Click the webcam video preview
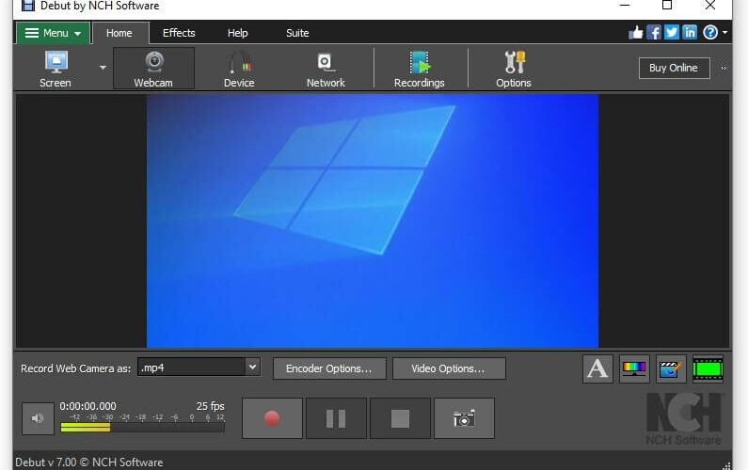The image size is (748, 470). point(372,221)
